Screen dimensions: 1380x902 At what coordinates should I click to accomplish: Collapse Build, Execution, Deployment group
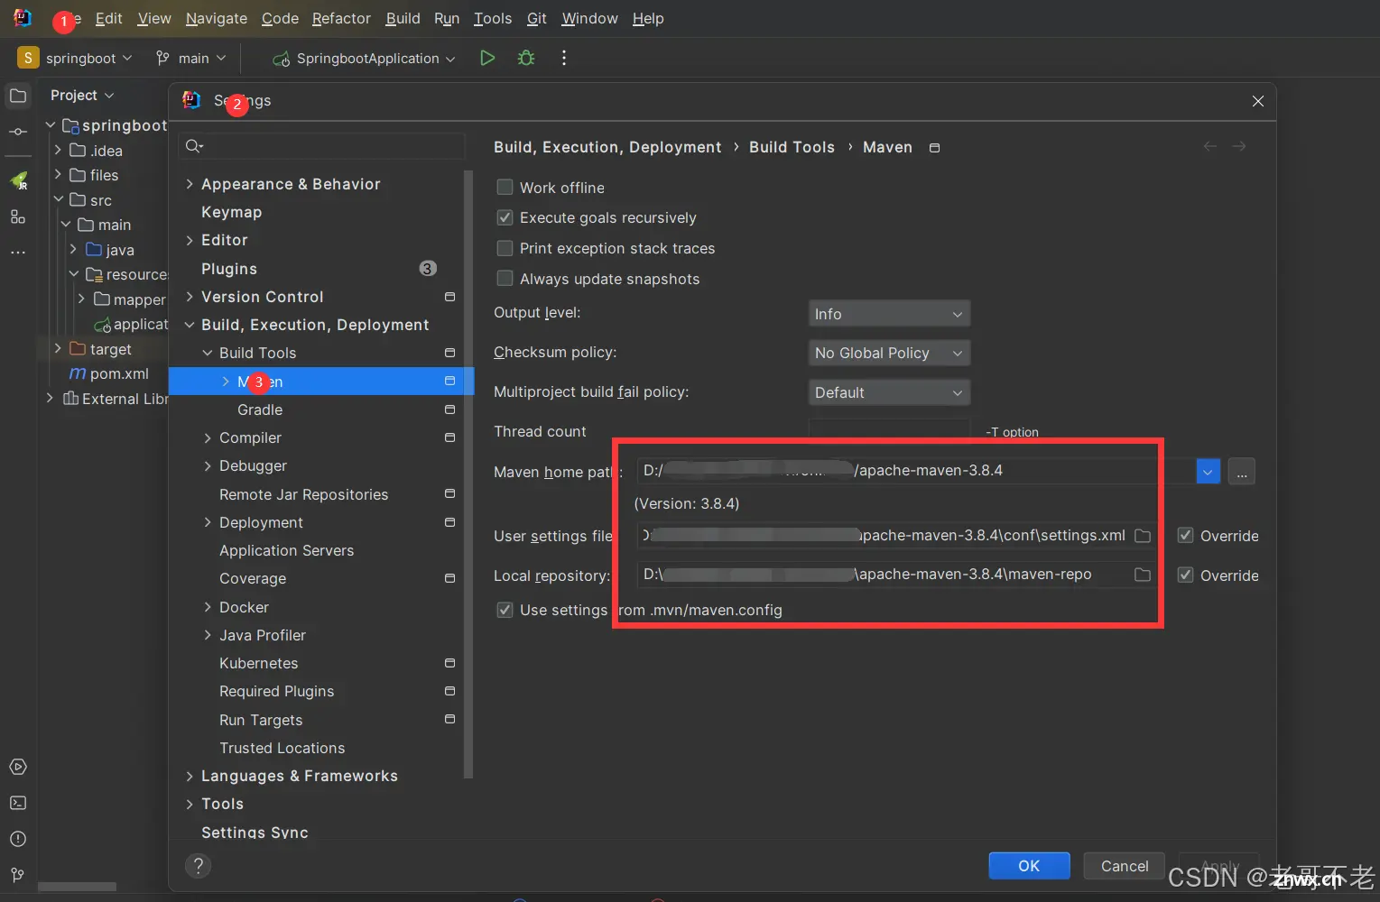[x=190, y=325]
